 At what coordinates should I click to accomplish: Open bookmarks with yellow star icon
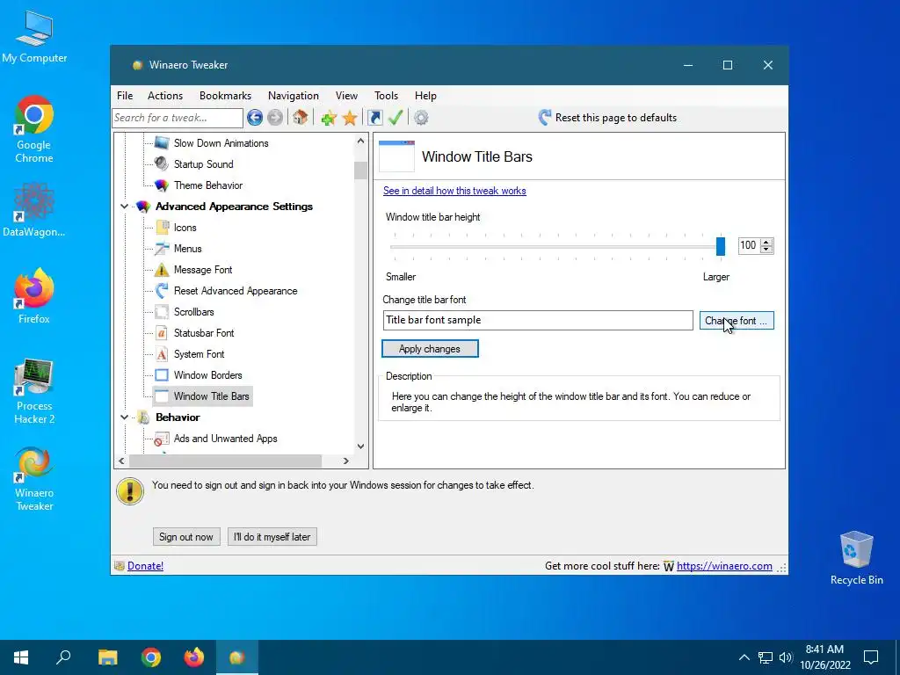[x=350, y=118]
